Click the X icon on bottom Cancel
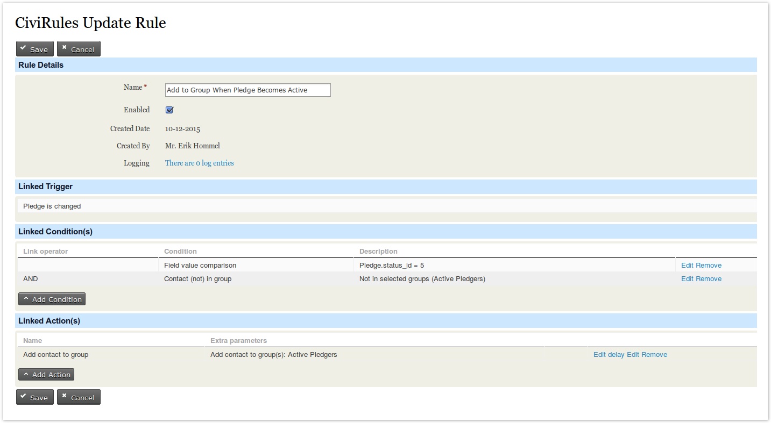This screenshot has height=423, width=771. [x=65, y=397]
